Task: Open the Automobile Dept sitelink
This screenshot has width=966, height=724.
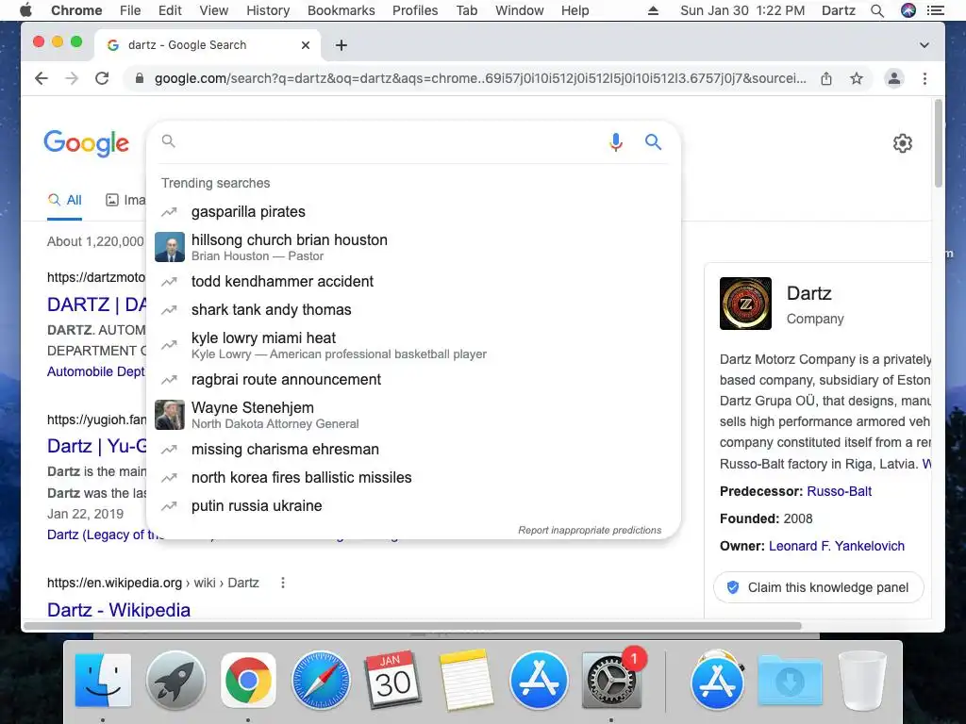Action: 96,371
